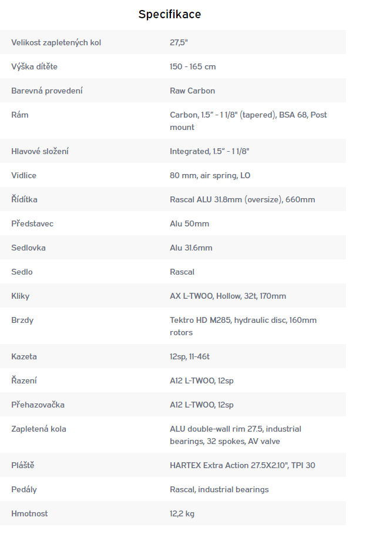Select the Výška dítěte row label
The image size is (366, 534).
tap(34, 66)
